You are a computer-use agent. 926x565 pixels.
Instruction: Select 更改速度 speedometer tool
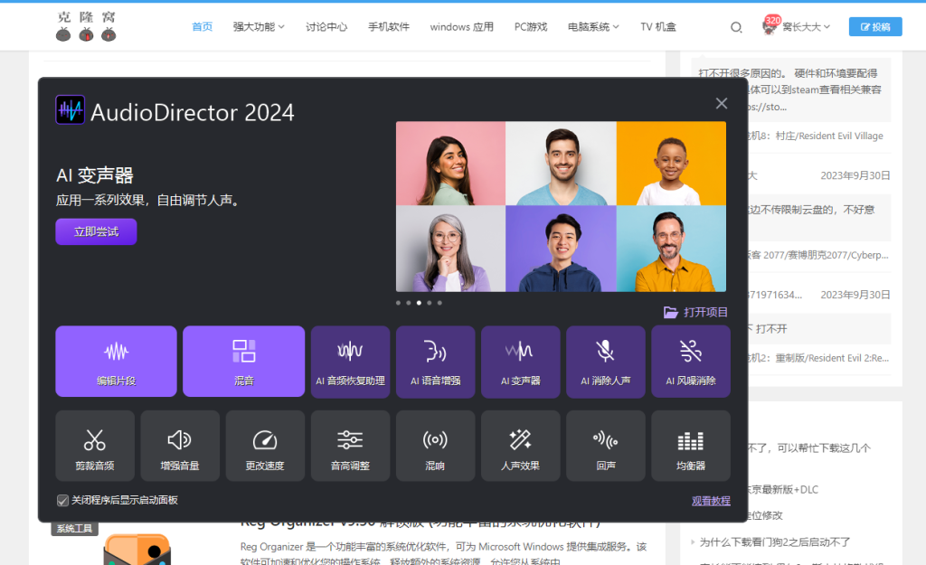coord(265,446)
